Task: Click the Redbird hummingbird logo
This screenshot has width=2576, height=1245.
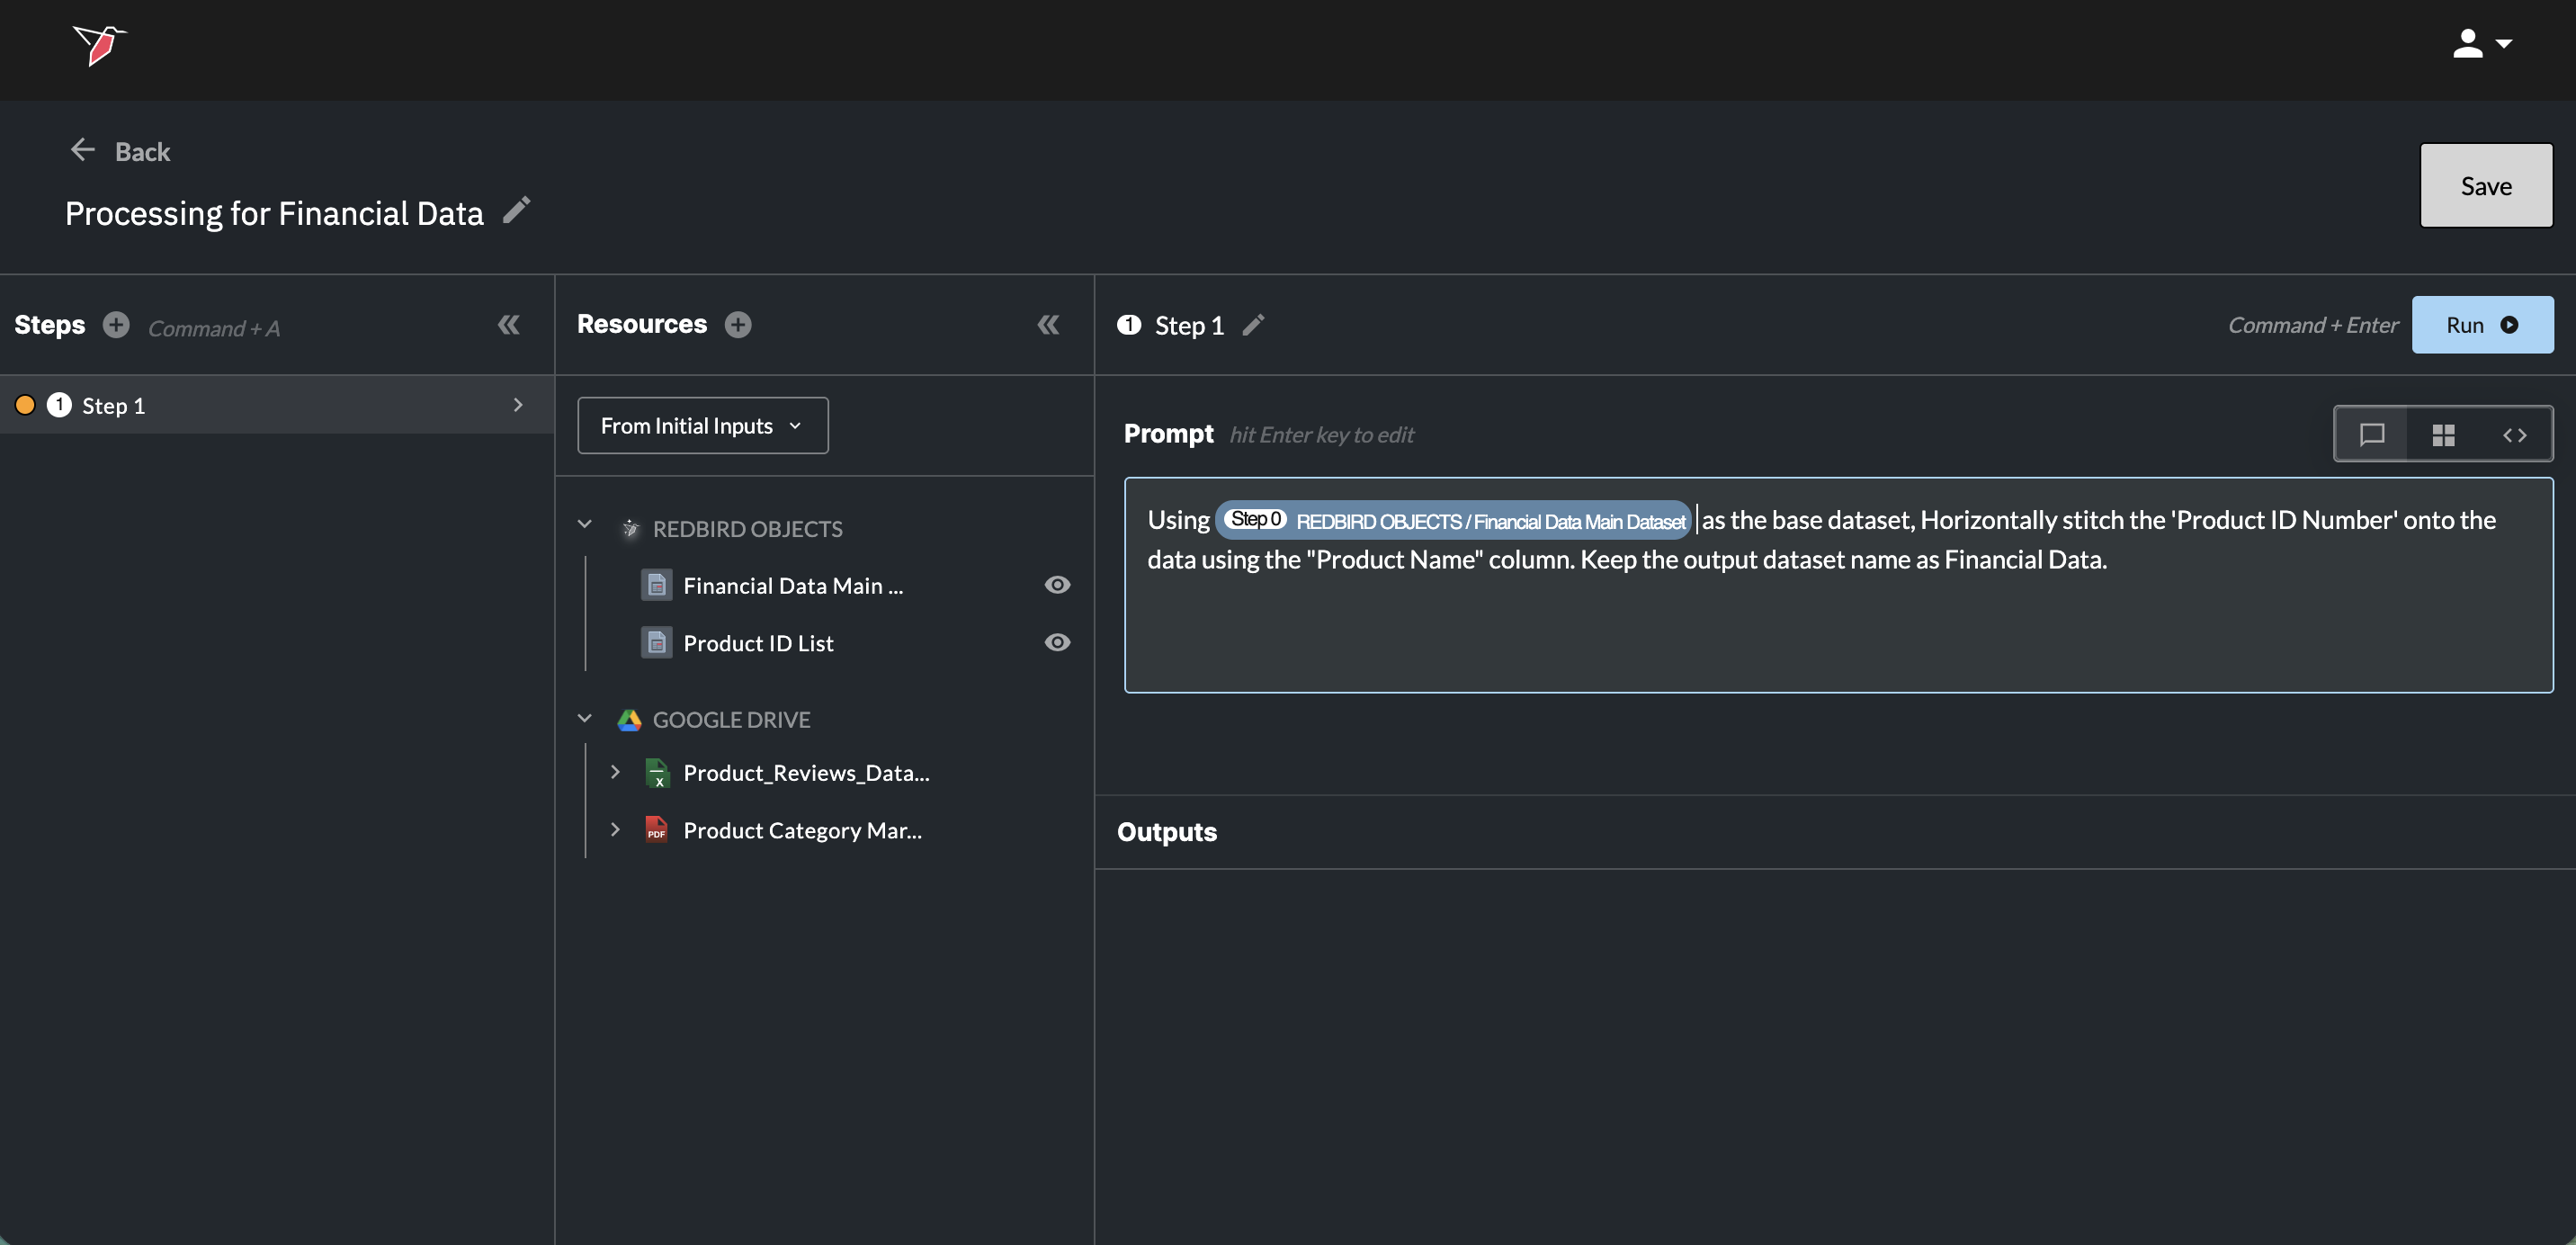Action: [x=99, y=45]
